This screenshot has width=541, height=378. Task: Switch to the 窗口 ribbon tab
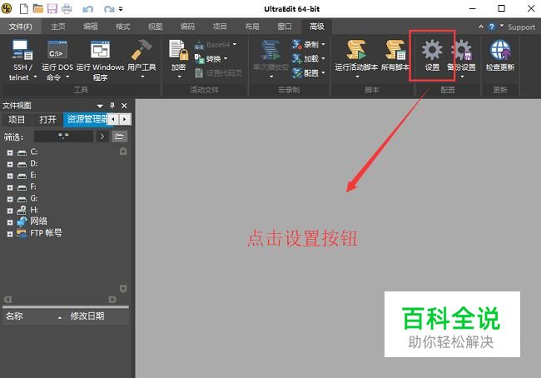pyautogui.click(x=285, y=27)
